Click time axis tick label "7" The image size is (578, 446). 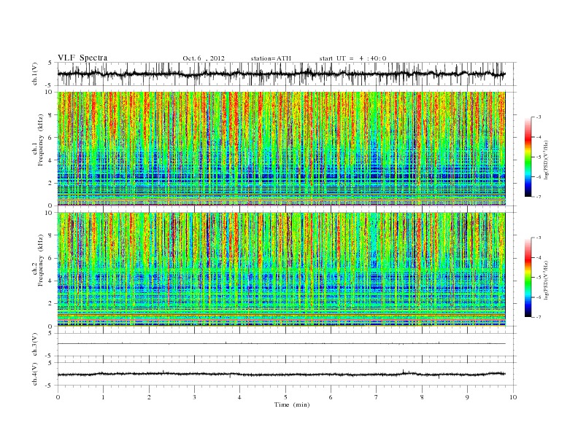point(377,397)
